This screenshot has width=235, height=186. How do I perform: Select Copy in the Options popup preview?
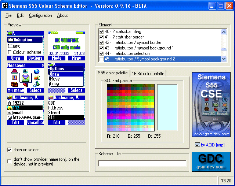tap(66, 83)
